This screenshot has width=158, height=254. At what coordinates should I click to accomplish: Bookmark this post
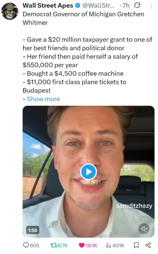coord(136,245)
